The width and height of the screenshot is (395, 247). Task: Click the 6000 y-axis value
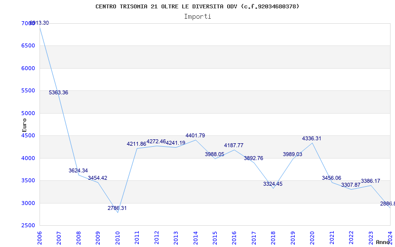(28, 68)
